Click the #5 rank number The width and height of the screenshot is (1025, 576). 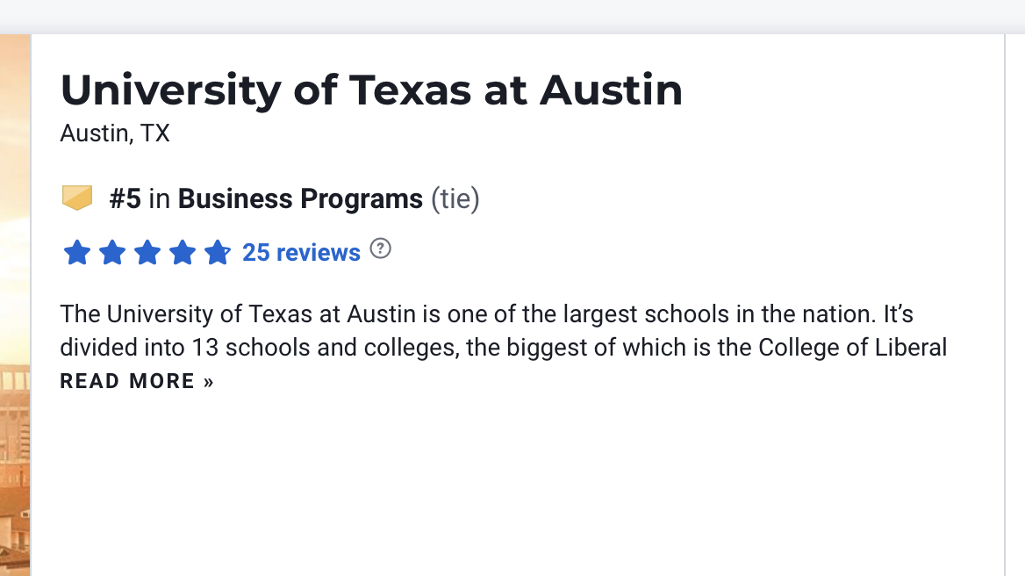[x=125, y=198]
